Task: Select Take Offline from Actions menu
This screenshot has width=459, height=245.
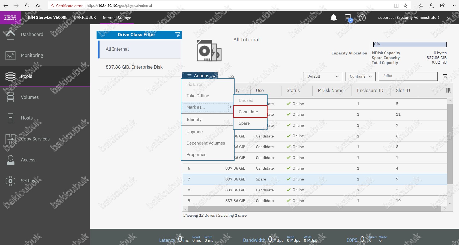Action: coord(198,96)
